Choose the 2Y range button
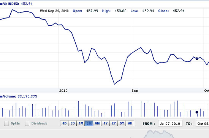Screen dimensions: 209x138 pyautogui.click(x=114, y=123)
